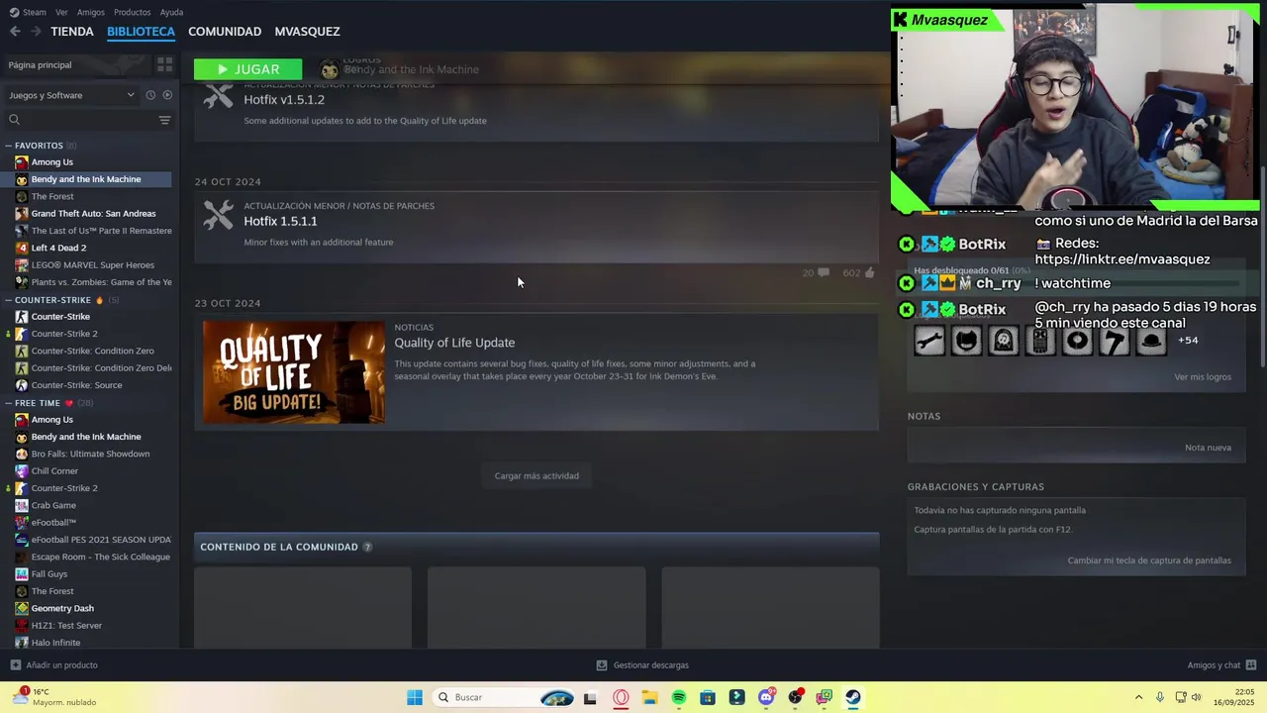Open Spotify from the taskbar
The height and width of the screenshot is (713, 1267).
(x=679, y=698)
